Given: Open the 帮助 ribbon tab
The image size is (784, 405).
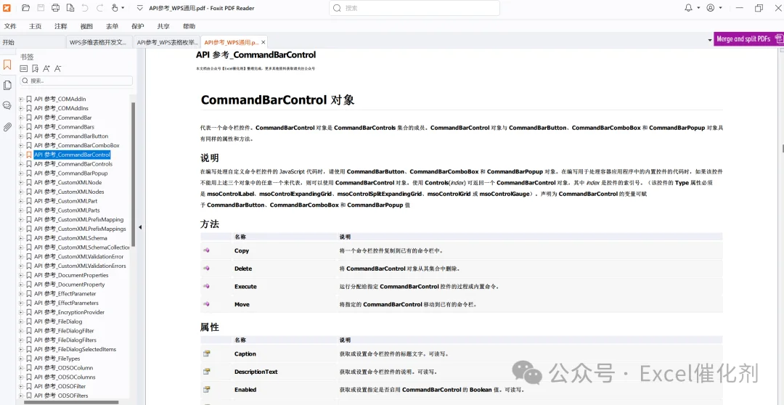Looking at the screenshot, I should pyautogui.click(x=189, y=27).
